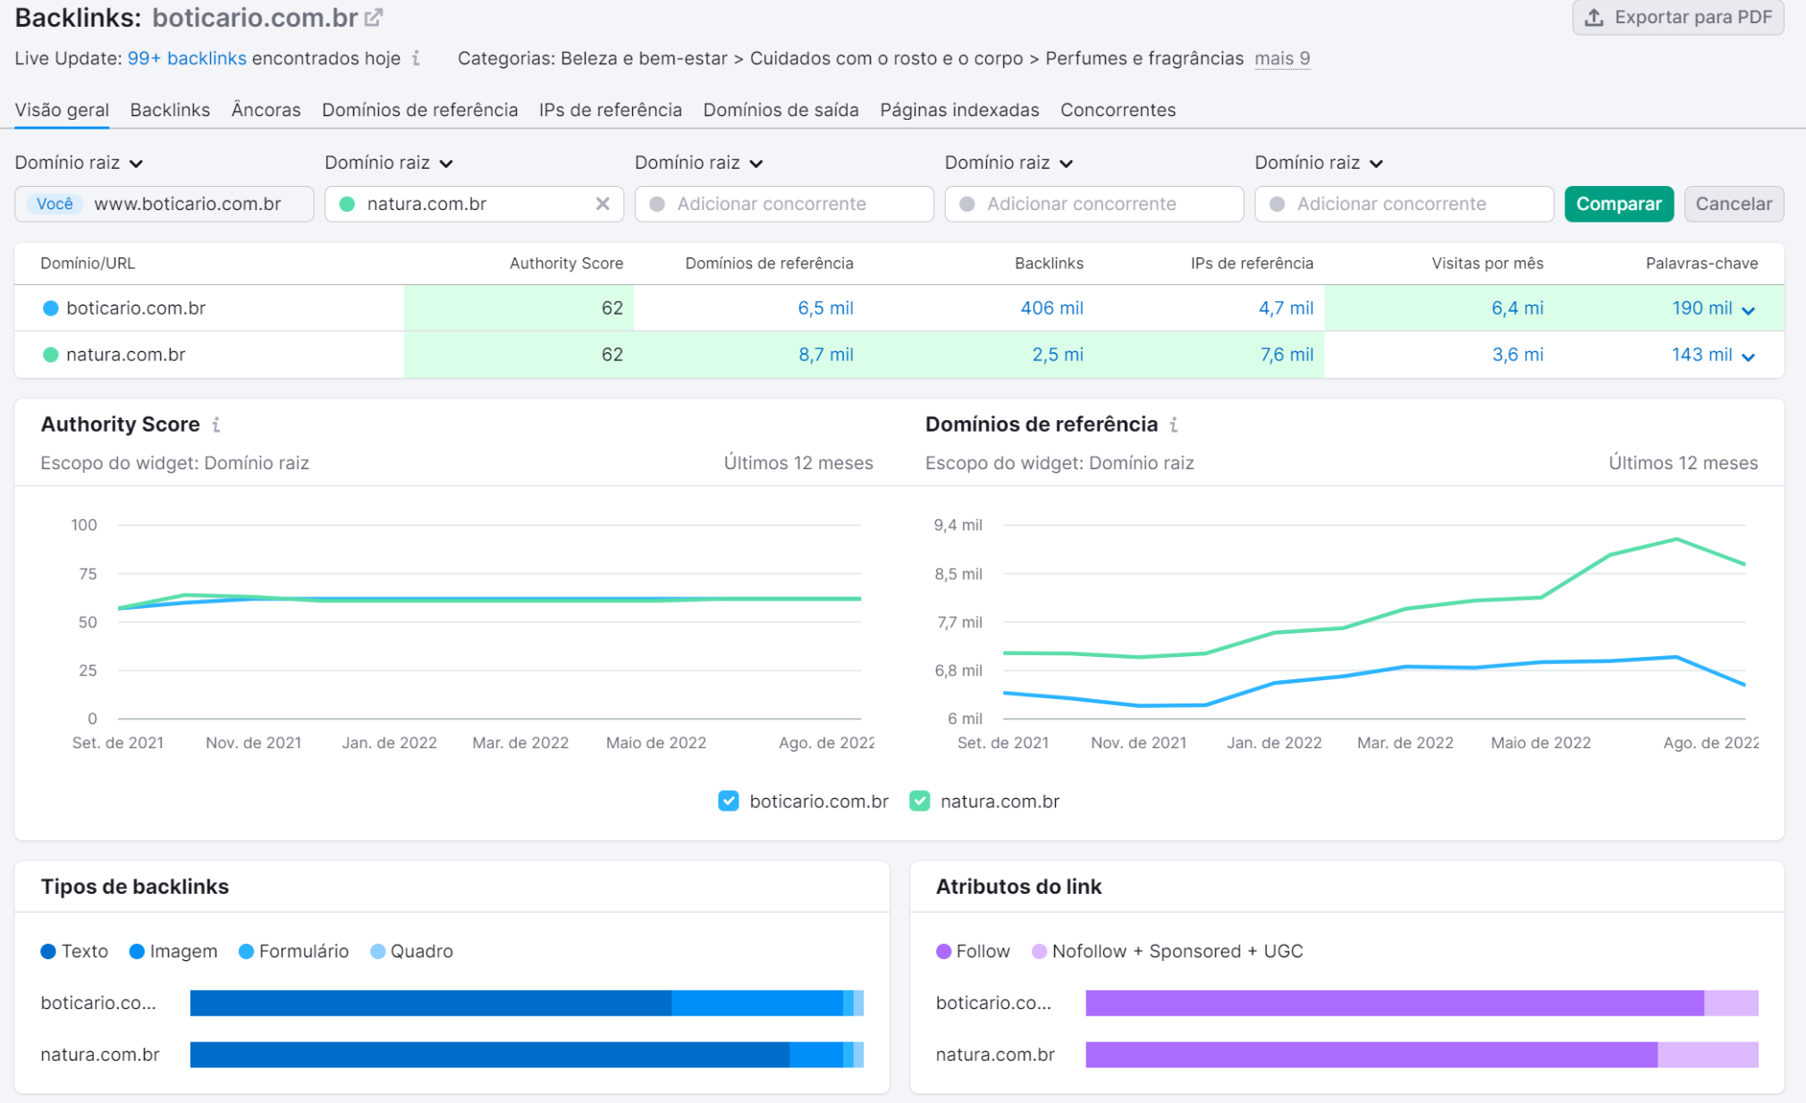Click boticario Follow link attribute bar

(1395, 1003)
